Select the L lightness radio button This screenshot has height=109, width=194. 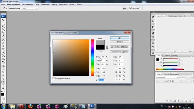tap(114, 57)
